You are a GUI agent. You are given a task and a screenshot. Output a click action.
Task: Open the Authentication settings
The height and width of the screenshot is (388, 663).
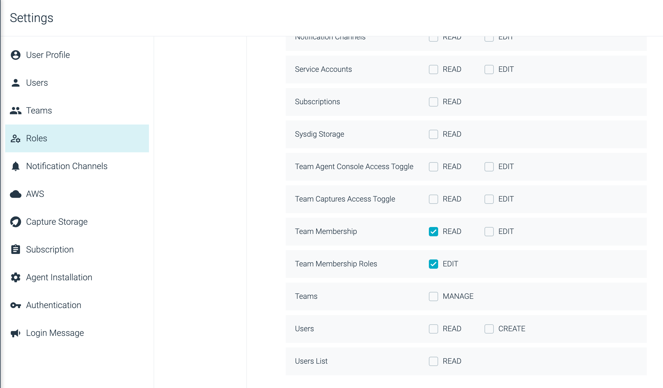click(x=77, y=305)
